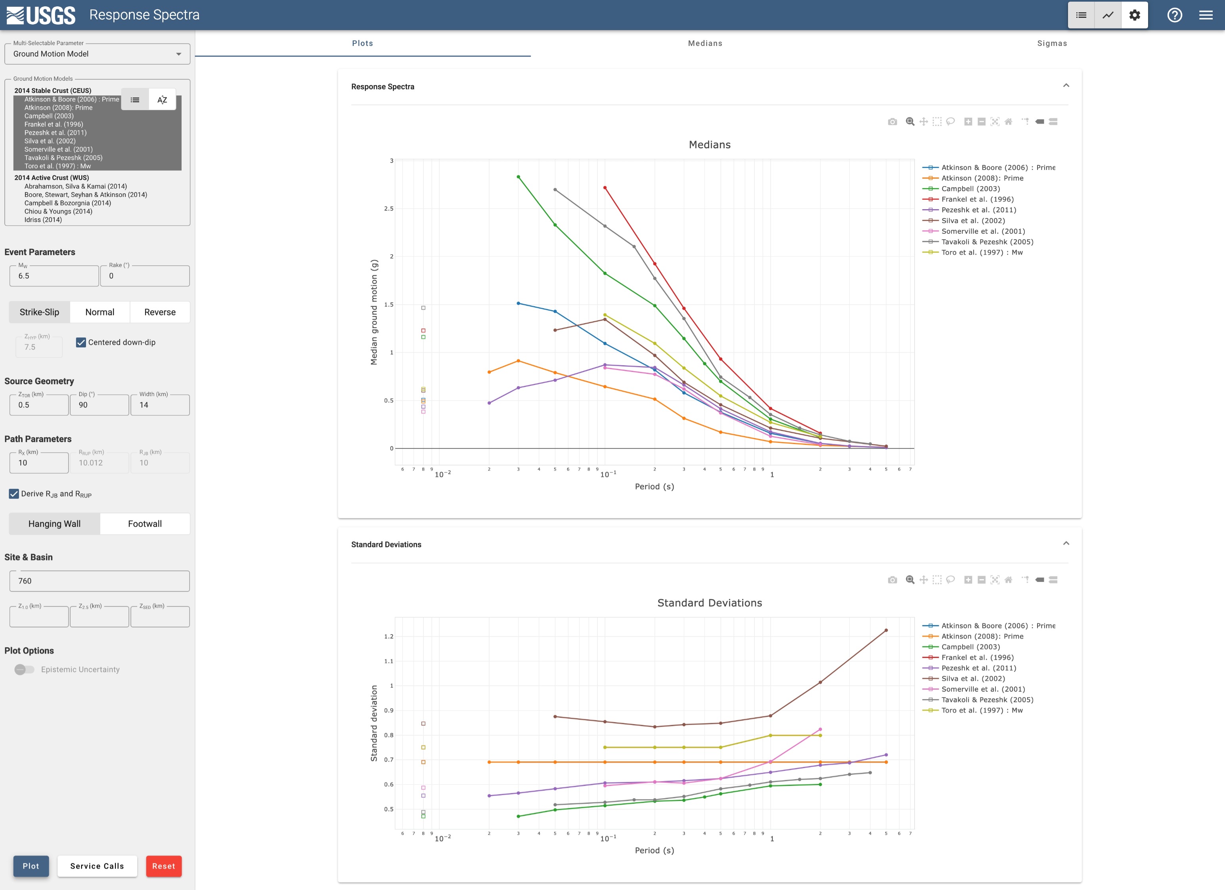The height and width of the screenshot is (890, 1225).
Task: Open the help question mark icon
Action: (x=1175, y=15)
